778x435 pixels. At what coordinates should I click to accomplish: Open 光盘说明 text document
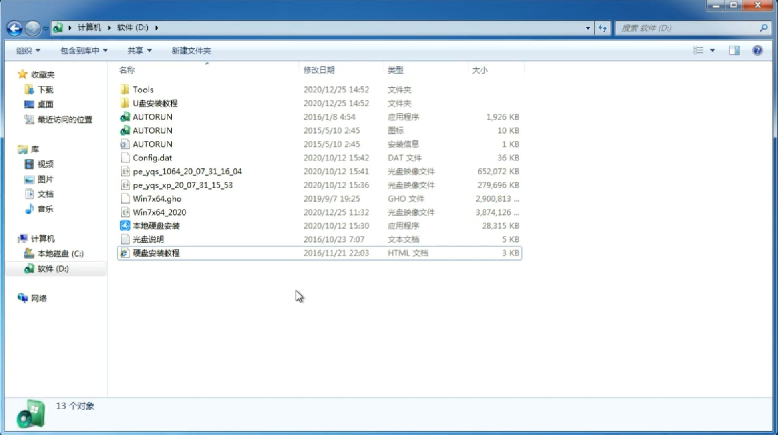[148, 239]
